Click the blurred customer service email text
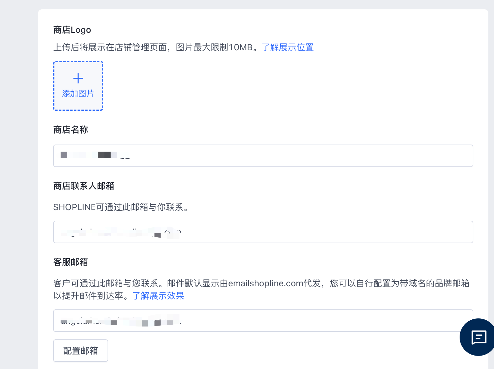Screen dimensions: 494x369 pos(121,321)
